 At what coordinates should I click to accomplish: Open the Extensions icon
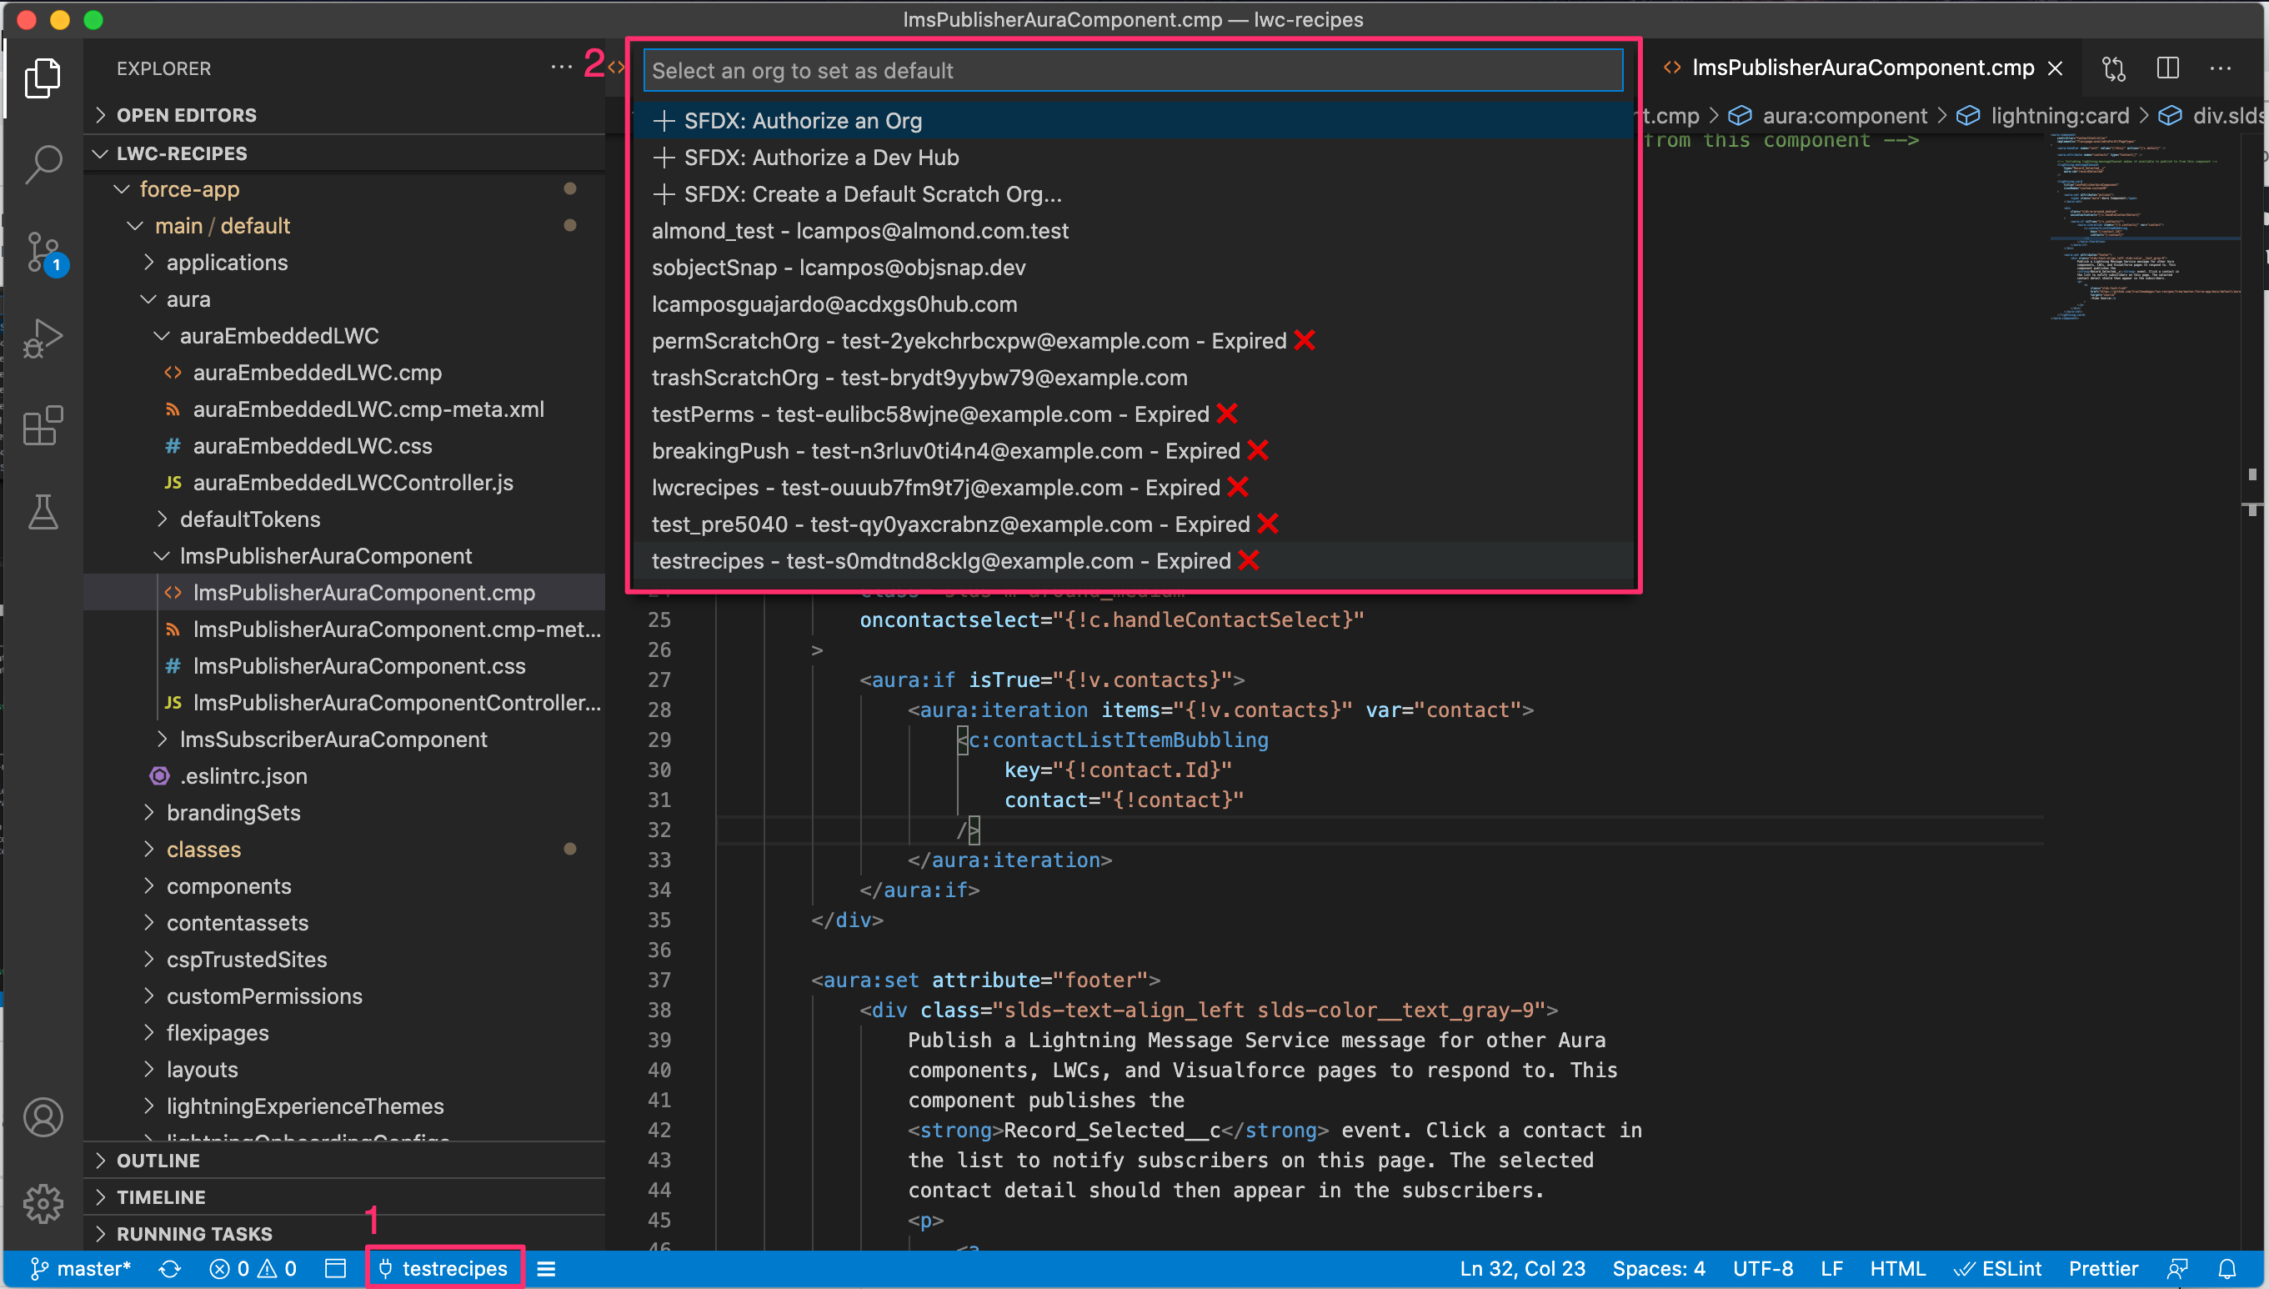tap(43, 426)
